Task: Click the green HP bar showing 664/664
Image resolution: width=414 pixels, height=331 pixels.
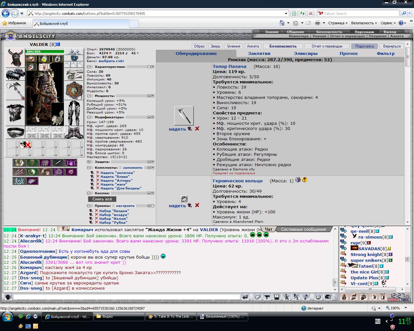Action: [x=45, y=52]
